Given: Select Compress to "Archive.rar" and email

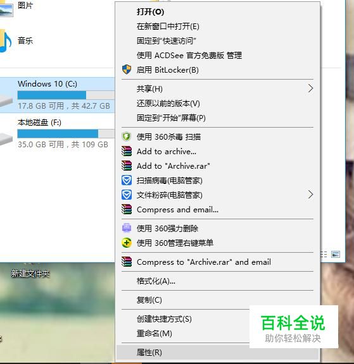Looking at the screenshot, I should [x=218, y=262].
